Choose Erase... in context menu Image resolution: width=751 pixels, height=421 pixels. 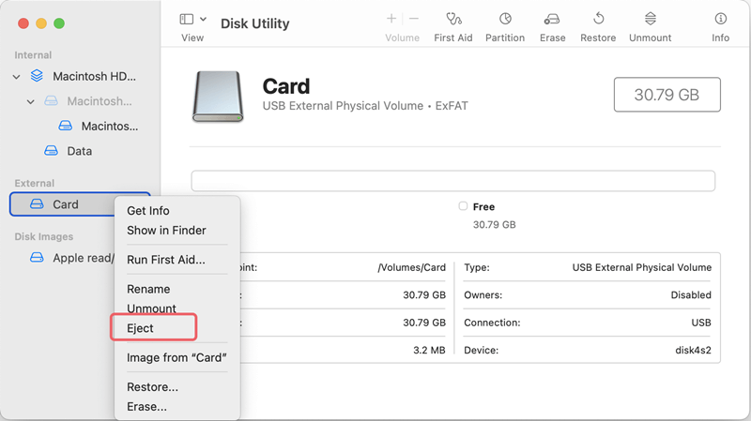146,406
